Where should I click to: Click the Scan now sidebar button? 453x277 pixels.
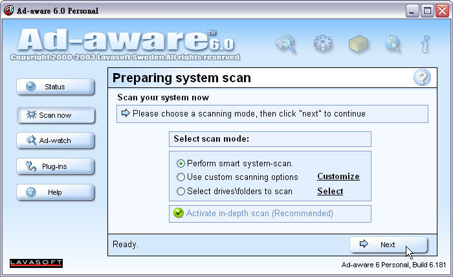(x=56, y=115)
